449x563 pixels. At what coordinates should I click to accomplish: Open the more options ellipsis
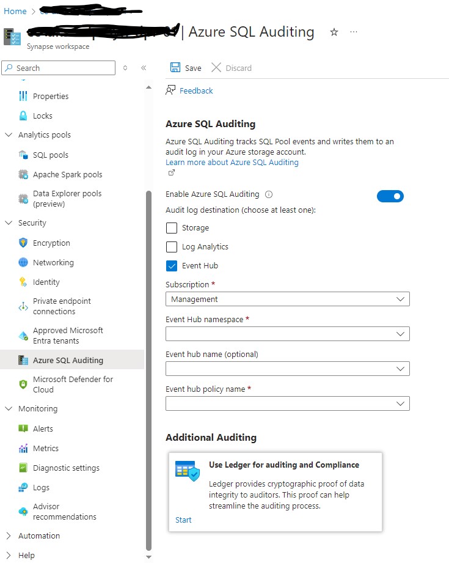354,32
